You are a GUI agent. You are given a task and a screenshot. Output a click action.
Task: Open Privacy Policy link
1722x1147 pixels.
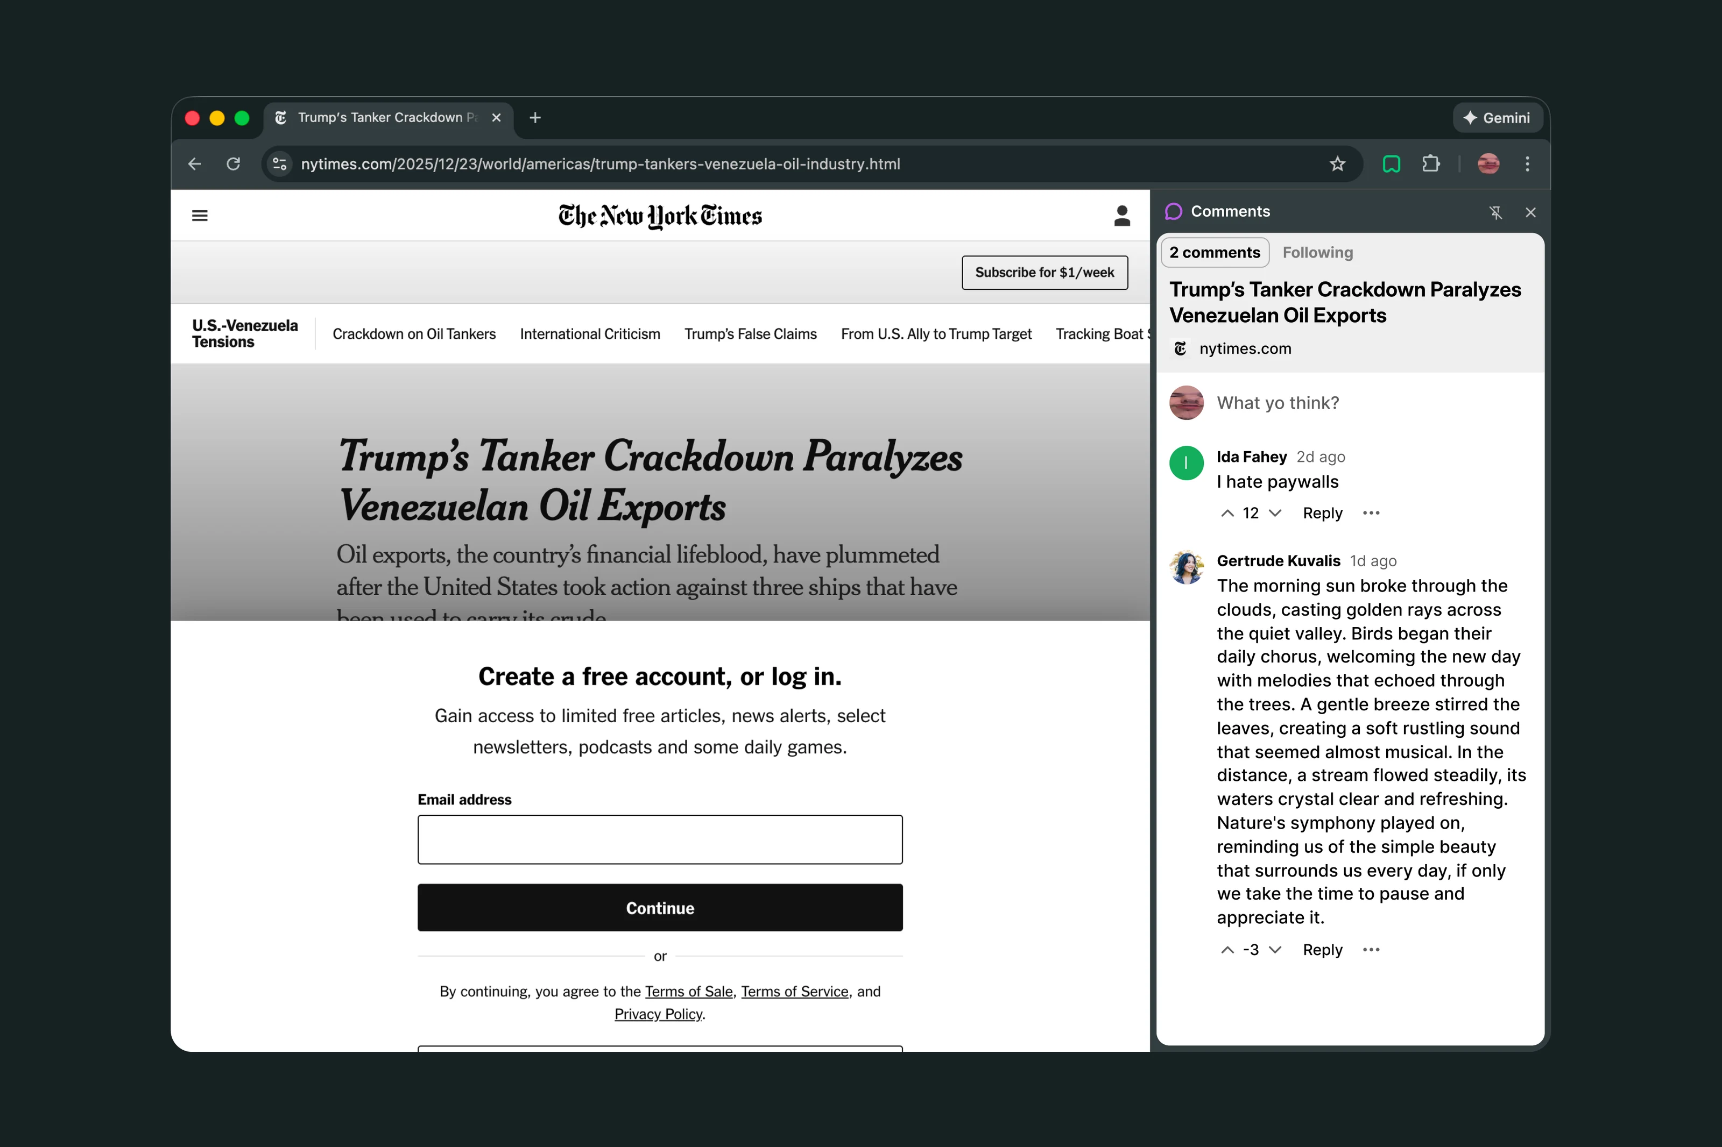pyautogui.click(x=658, y=1015)
